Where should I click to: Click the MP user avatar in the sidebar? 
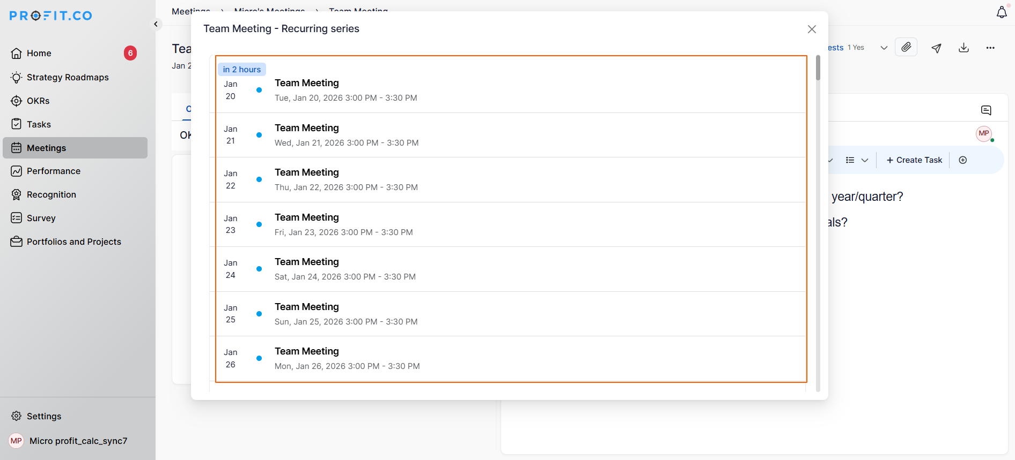tap(17, 441)
